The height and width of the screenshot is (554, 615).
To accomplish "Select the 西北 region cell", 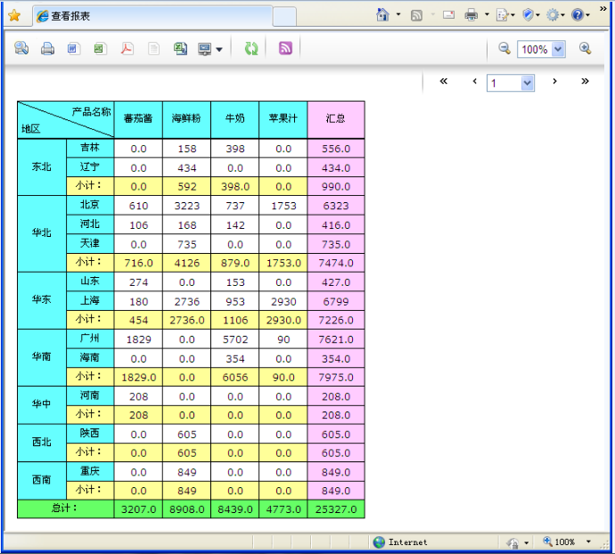I will [x=42, y=443].
